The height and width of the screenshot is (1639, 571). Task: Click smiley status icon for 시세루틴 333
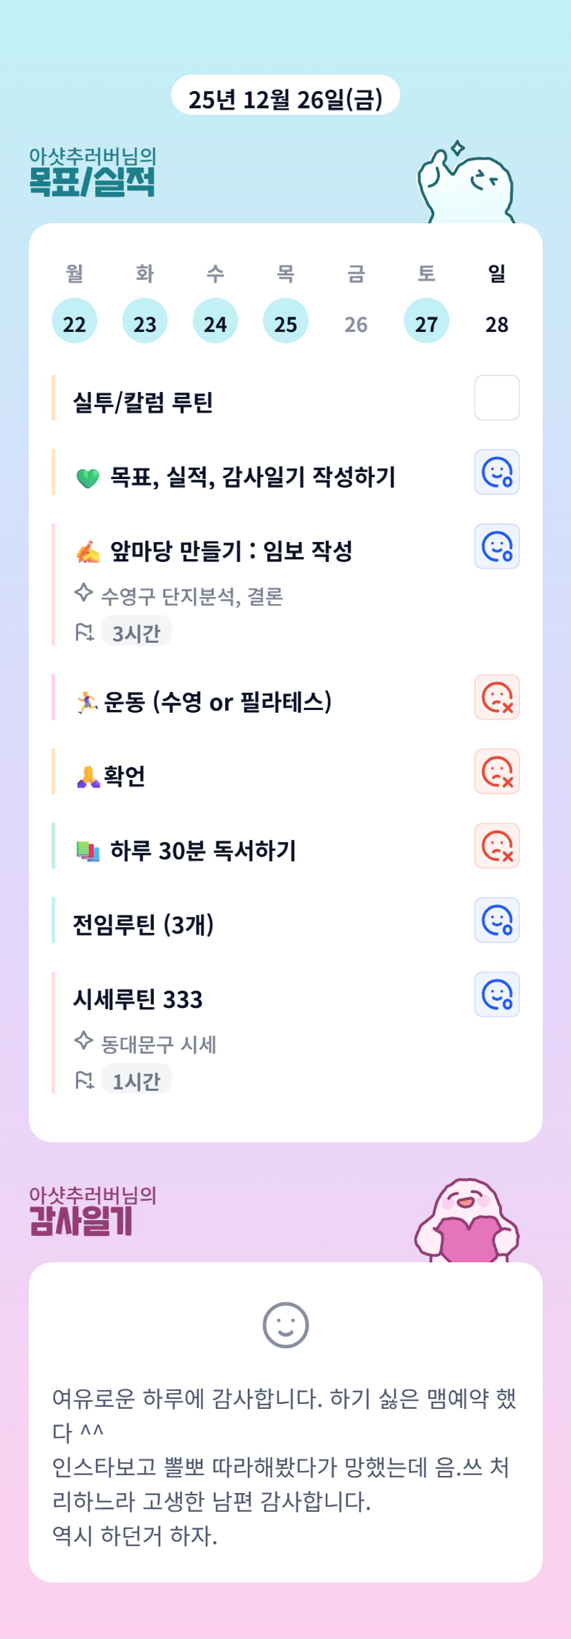(x=496, y=994)
